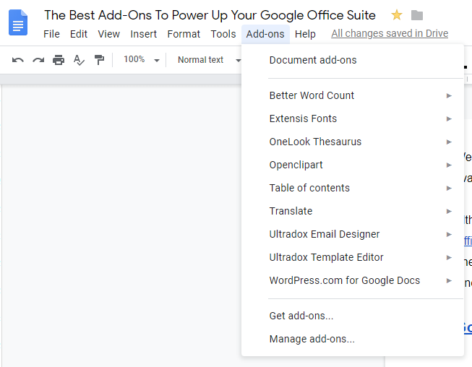
Task: Select Manage add-ons... option
Action: pyautogui.click(x=312, y=339)
